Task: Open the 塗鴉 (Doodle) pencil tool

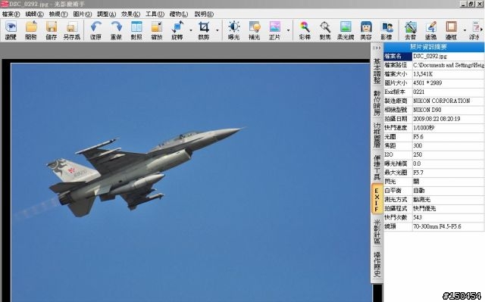Action: pyautogui.click(x=431, y=30)
